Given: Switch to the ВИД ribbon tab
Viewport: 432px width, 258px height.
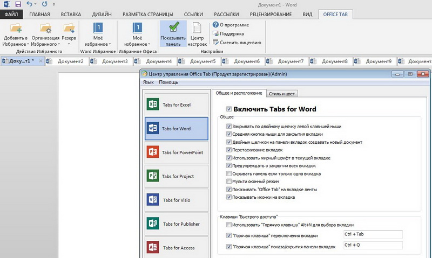Looking at the screenshot, I should [x=307, y=15].
